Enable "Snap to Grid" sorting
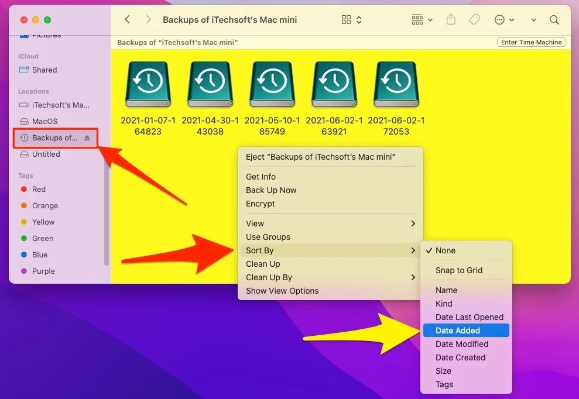 coord(459,270)
